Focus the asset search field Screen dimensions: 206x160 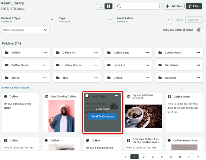click(x=137, y=6)
